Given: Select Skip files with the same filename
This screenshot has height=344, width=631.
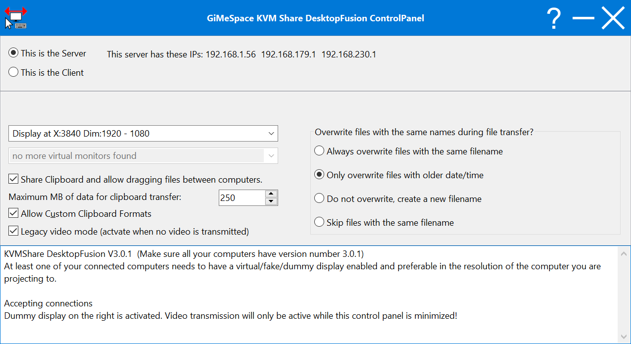Looking at the screenshot, I should click(x=320, y=223).
